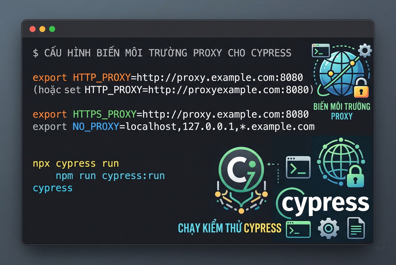Click the 'export HTTPS_PROXY' line
This screenshot has width=396, height=265.
coord(171,114)
